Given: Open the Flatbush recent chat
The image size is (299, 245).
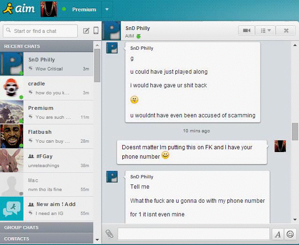Looking at the screenshot, I should click(47, 136).
